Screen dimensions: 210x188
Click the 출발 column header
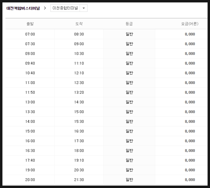(30, 24)
